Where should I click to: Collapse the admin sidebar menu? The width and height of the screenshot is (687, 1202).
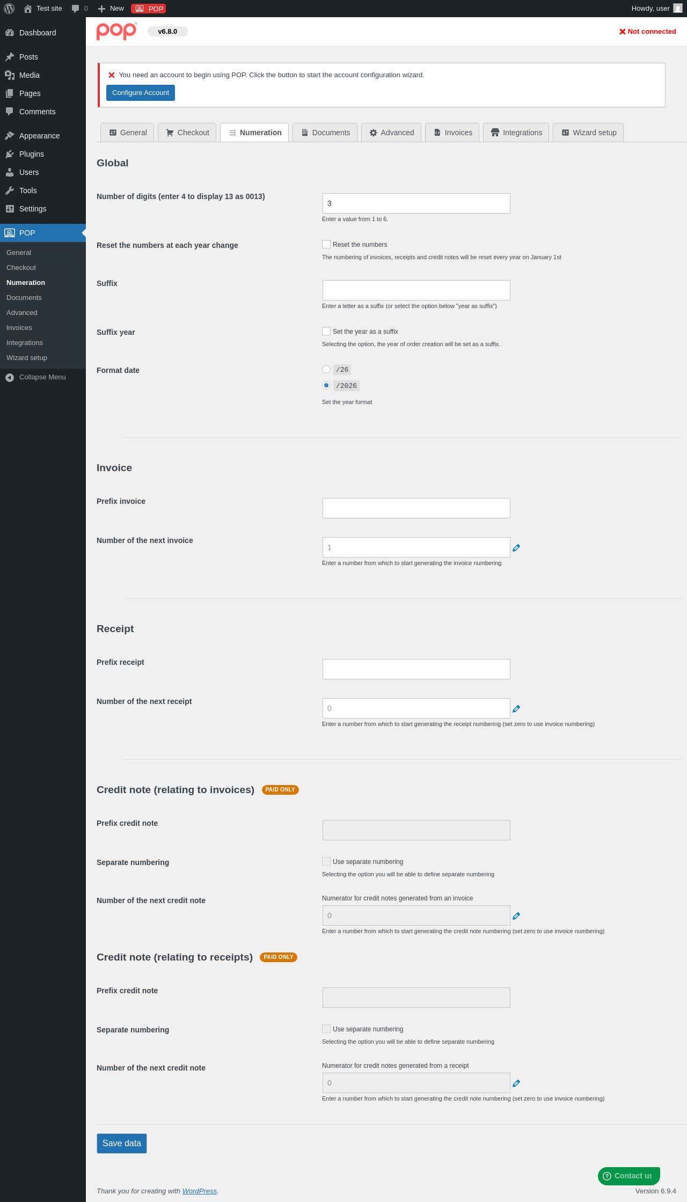(43, 377)
